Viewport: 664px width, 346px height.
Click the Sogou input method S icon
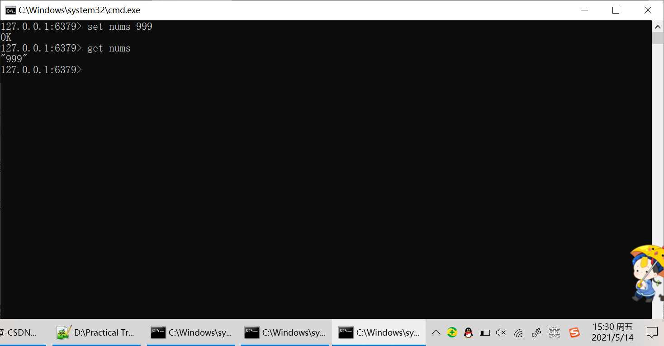tap(574, 332)
